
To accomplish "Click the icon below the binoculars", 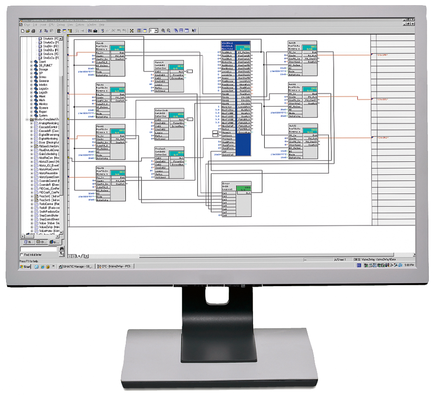I will coord(62,254).
